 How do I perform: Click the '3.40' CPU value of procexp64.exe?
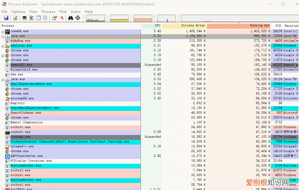[x=157, y=98]
